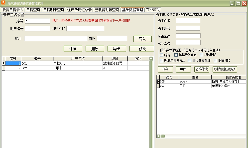This screenshot has width=248, height=148.
Task: Click the 员工姓名 input field
Action: [188, 20]
